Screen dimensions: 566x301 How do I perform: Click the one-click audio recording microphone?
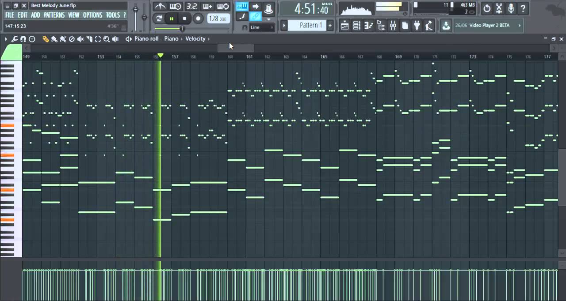(x=511, y=8)
